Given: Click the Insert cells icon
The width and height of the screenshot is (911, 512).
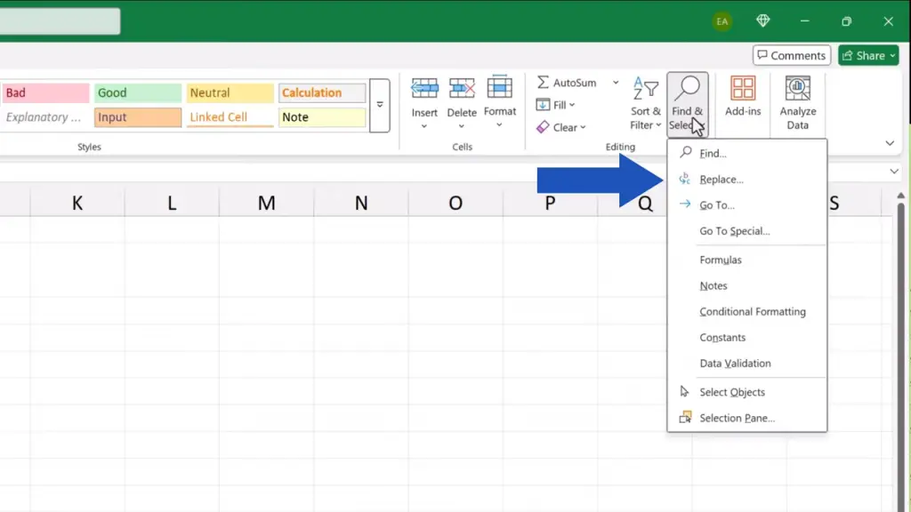Looking at the screenshot, I should [424, 89].
